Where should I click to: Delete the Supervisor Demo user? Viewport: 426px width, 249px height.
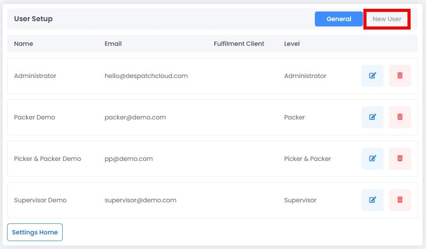pyautogui.click(x=400, y=200)
